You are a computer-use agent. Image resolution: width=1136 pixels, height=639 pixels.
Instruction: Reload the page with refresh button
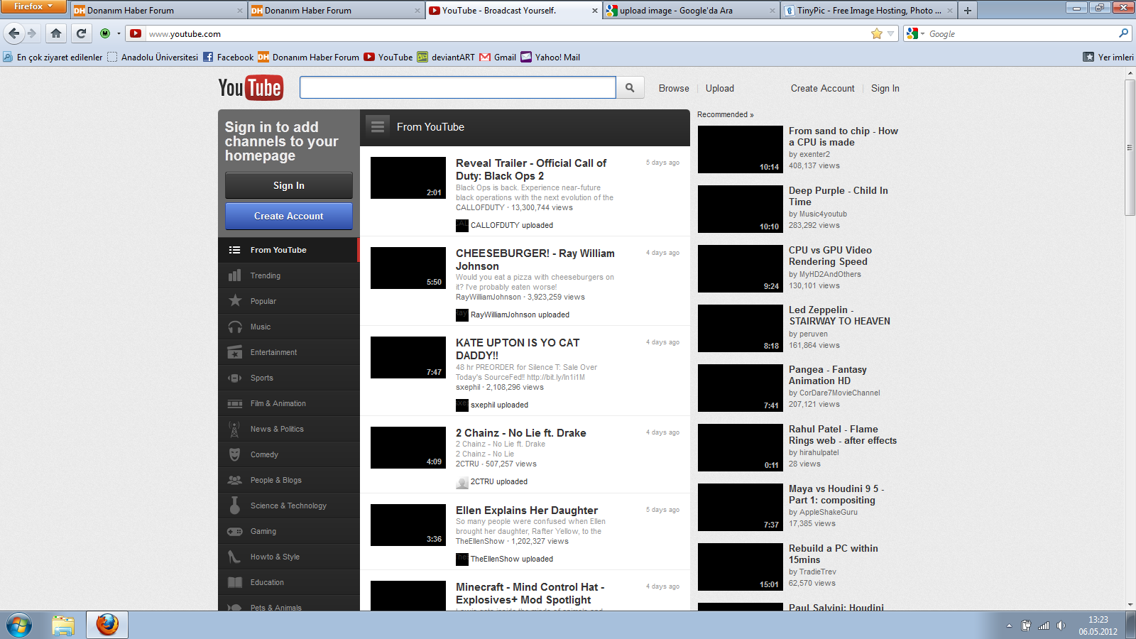(x=81, y=33)
